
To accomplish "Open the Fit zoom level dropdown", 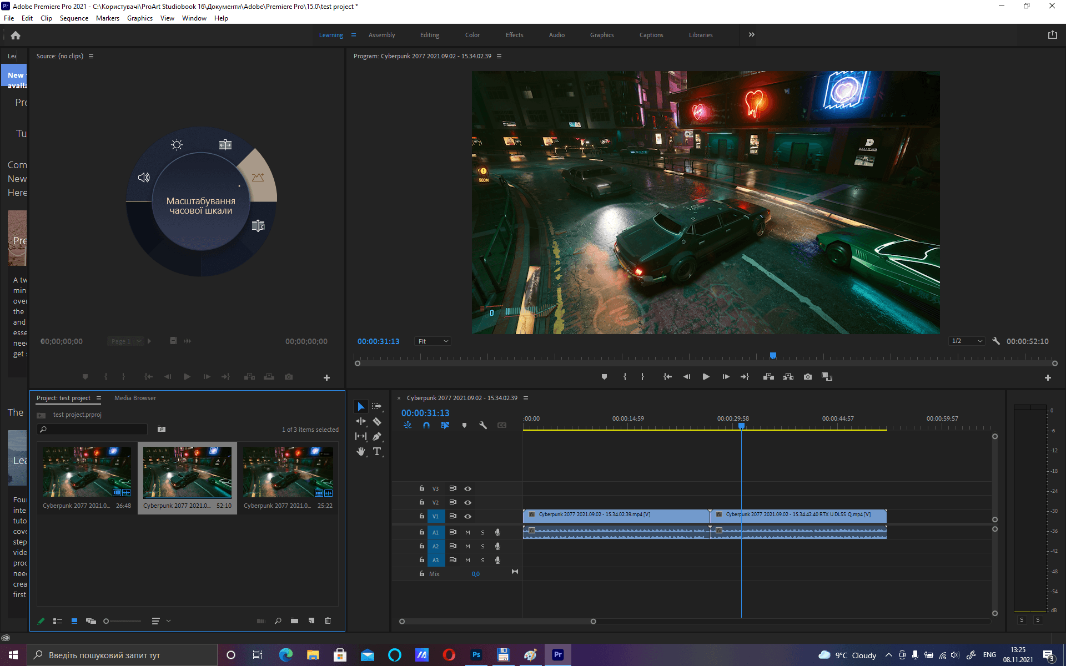I will (x=433, y=341).
